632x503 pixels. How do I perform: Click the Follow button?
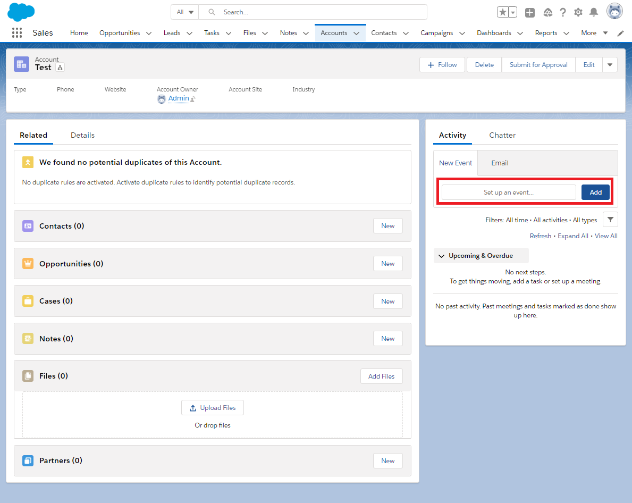click(442, 65)
